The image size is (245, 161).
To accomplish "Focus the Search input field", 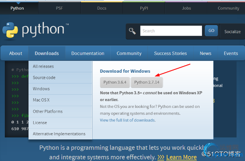I will point(171,31).
